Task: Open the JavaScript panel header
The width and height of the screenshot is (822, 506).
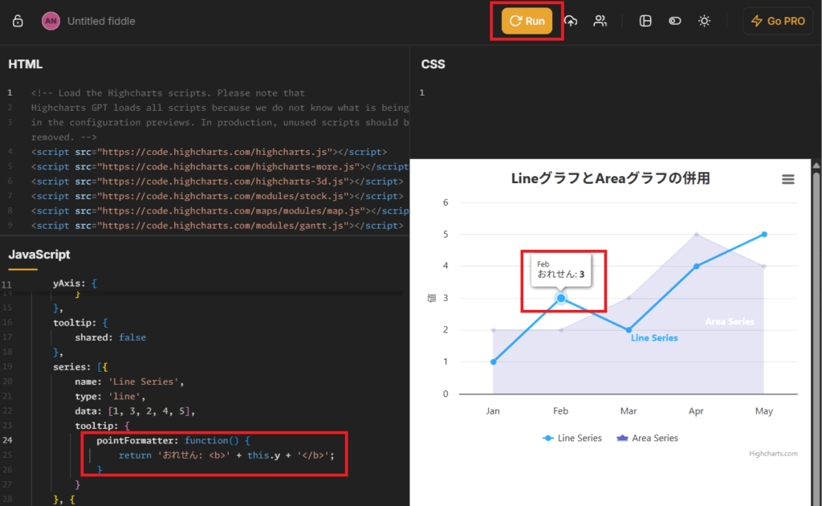Action: (x=39, y=255)
